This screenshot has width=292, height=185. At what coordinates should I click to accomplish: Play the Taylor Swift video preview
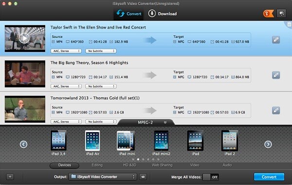pos(24,38)
